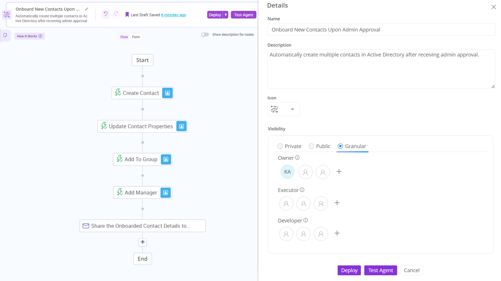This screenshot has width=501, height=281.
Task: Click the undo arrow icon
Action: click(106, 14)
